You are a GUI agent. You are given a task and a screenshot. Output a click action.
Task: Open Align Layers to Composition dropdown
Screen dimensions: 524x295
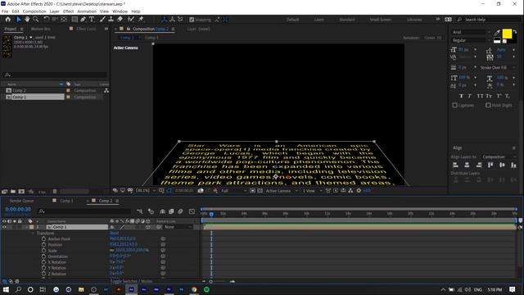click(499, 157)
